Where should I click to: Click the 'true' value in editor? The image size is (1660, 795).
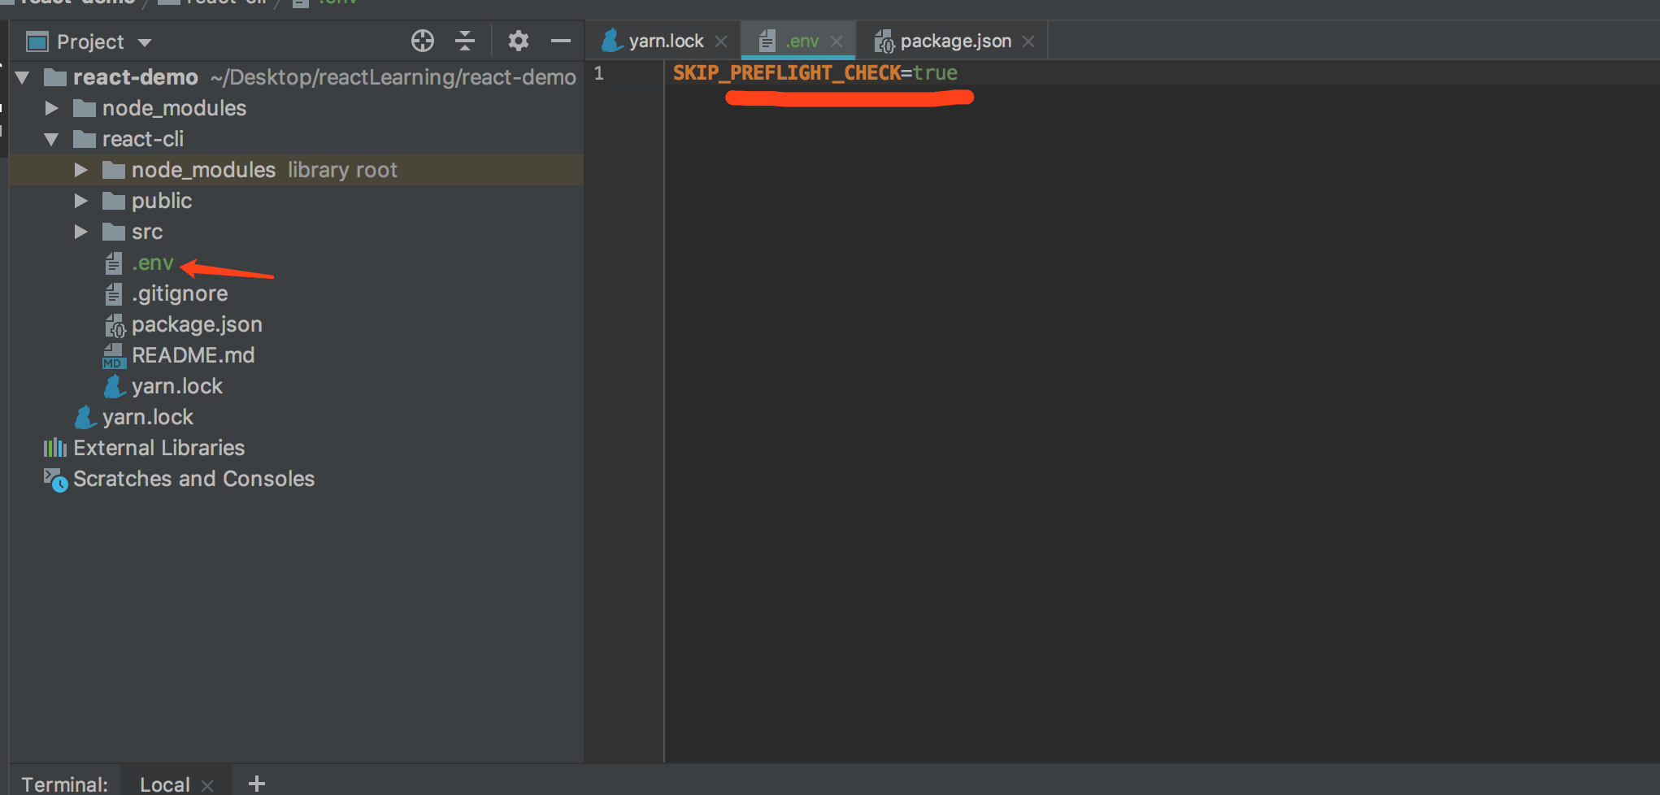936,73
